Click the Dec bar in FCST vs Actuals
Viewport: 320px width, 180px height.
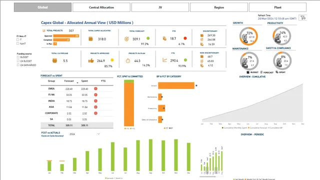click(x=188, y=157)
